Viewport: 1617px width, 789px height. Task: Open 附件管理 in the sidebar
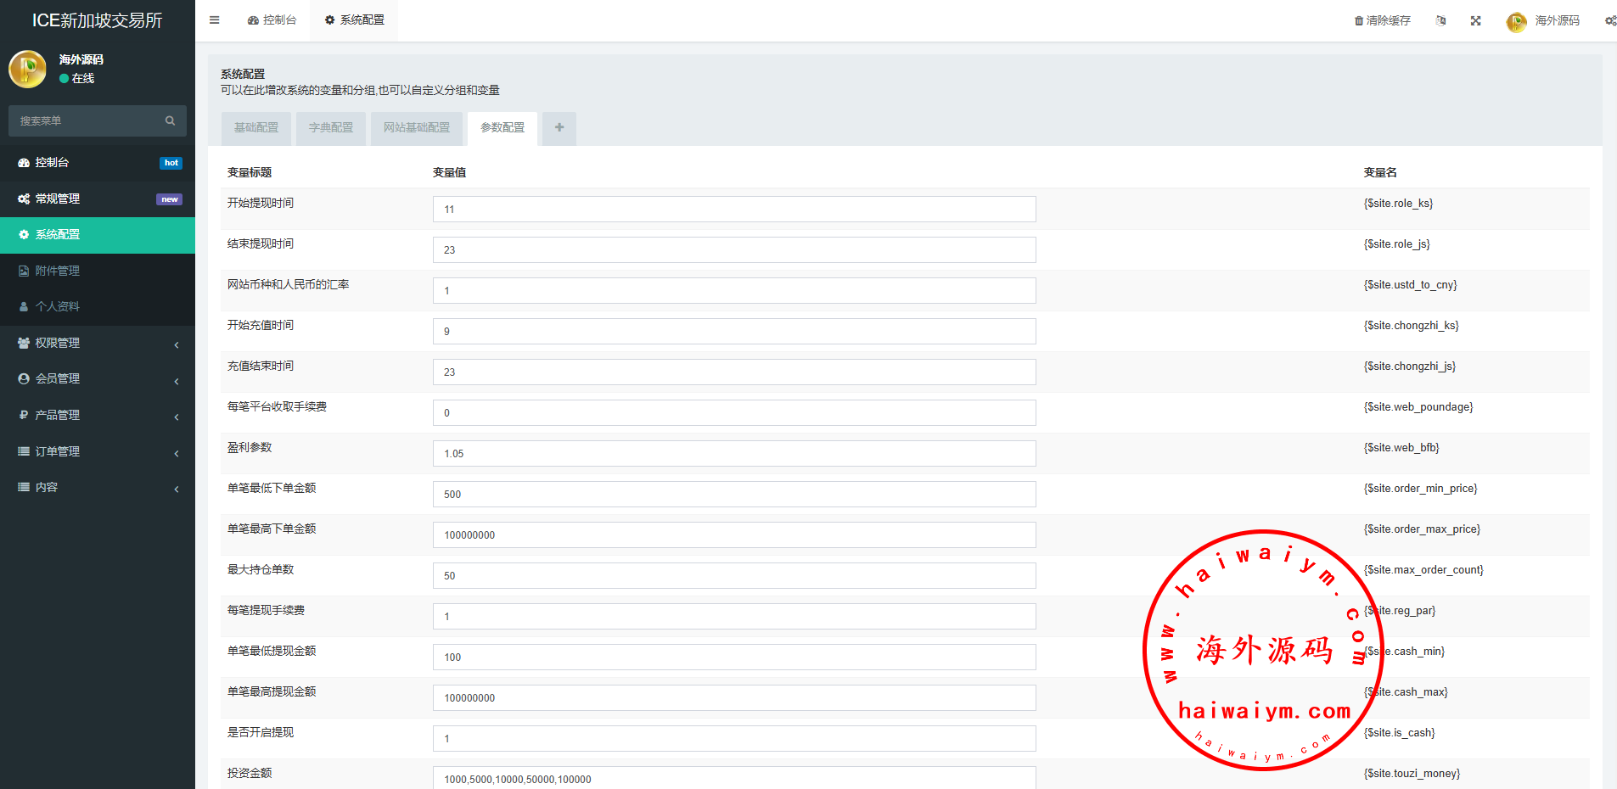click(x=58, y=271)
